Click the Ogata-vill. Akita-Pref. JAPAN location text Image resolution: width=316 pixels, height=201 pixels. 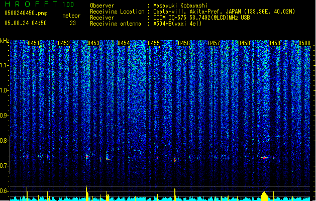(224, 12)
